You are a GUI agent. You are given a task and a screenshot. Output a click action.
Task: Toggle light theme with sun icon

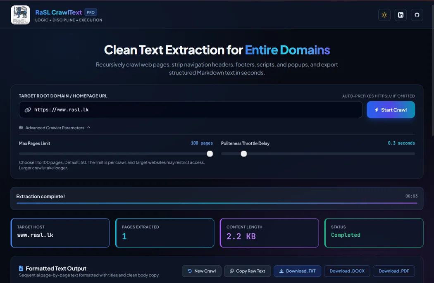point(384,15)
